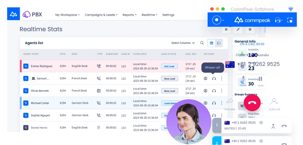Click Daniel Harris agent name
The height and width of the screenshot is (145, 303).
click(x=39, y=127)
